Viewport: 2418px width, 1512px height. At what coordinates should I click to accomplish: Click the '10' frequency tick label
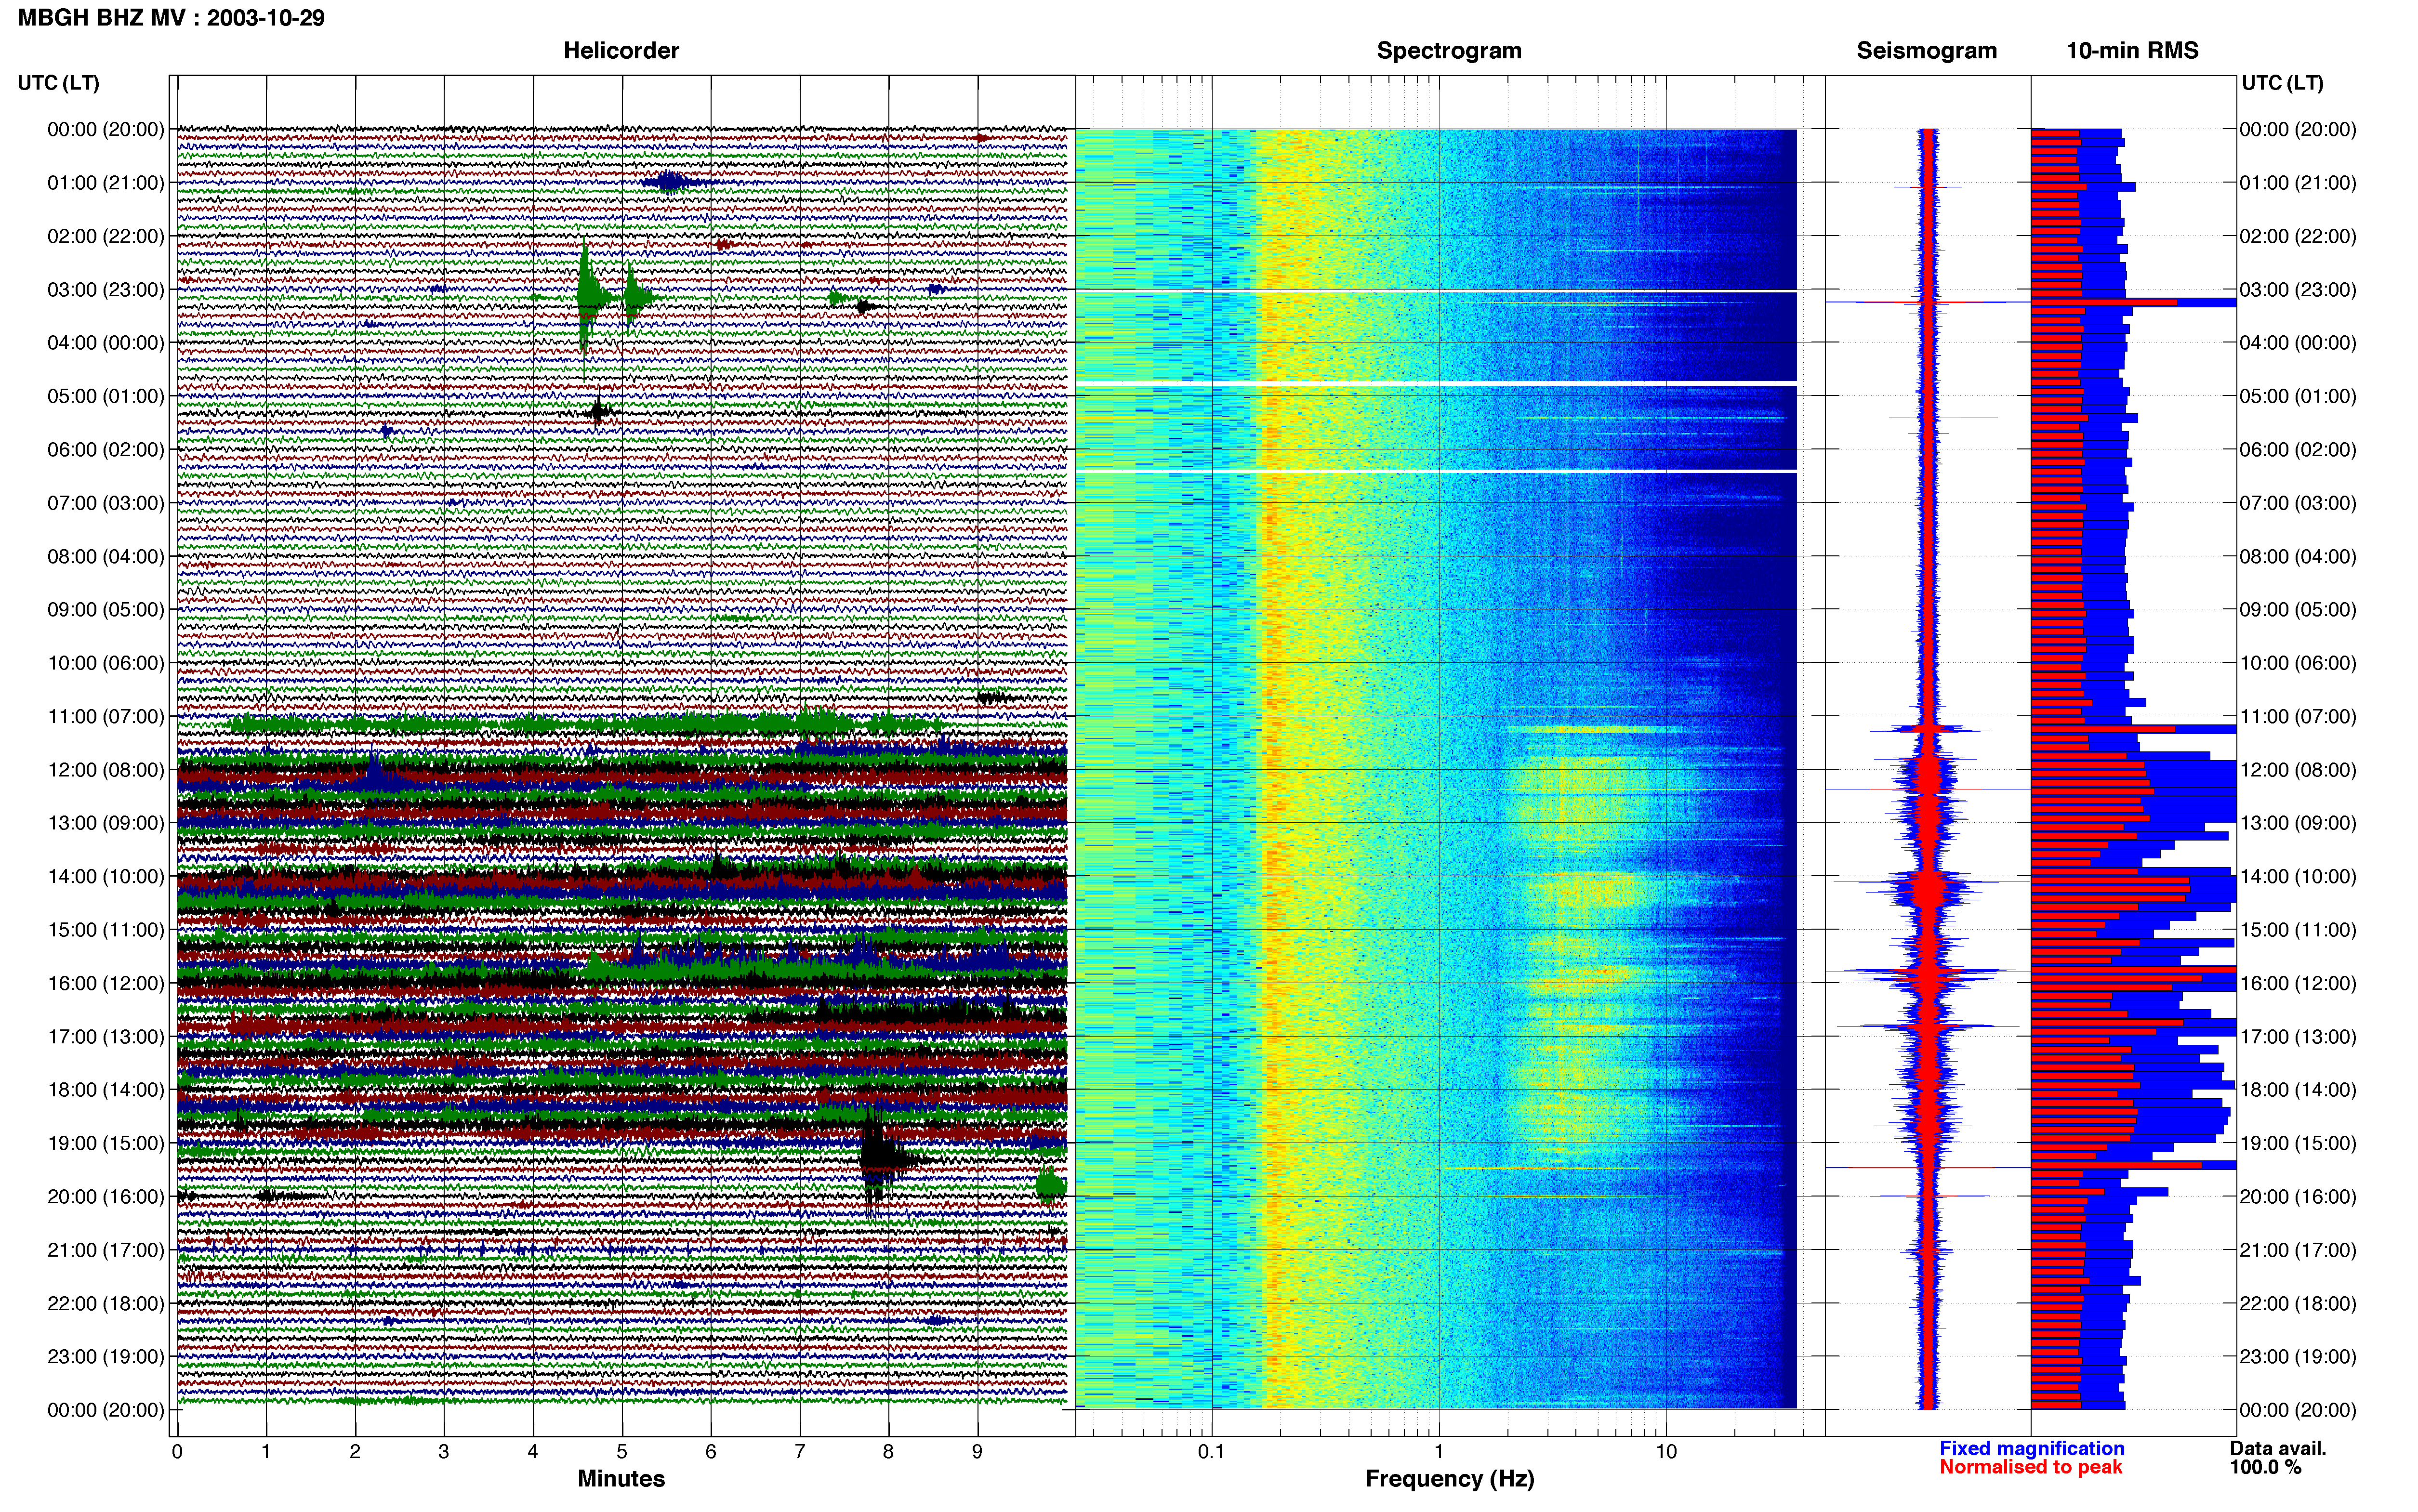click(x=1665, y=1451)
